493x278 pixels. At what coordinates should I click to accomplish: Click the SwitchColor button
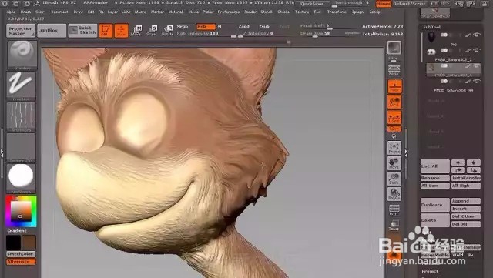(x=21, y=254)
